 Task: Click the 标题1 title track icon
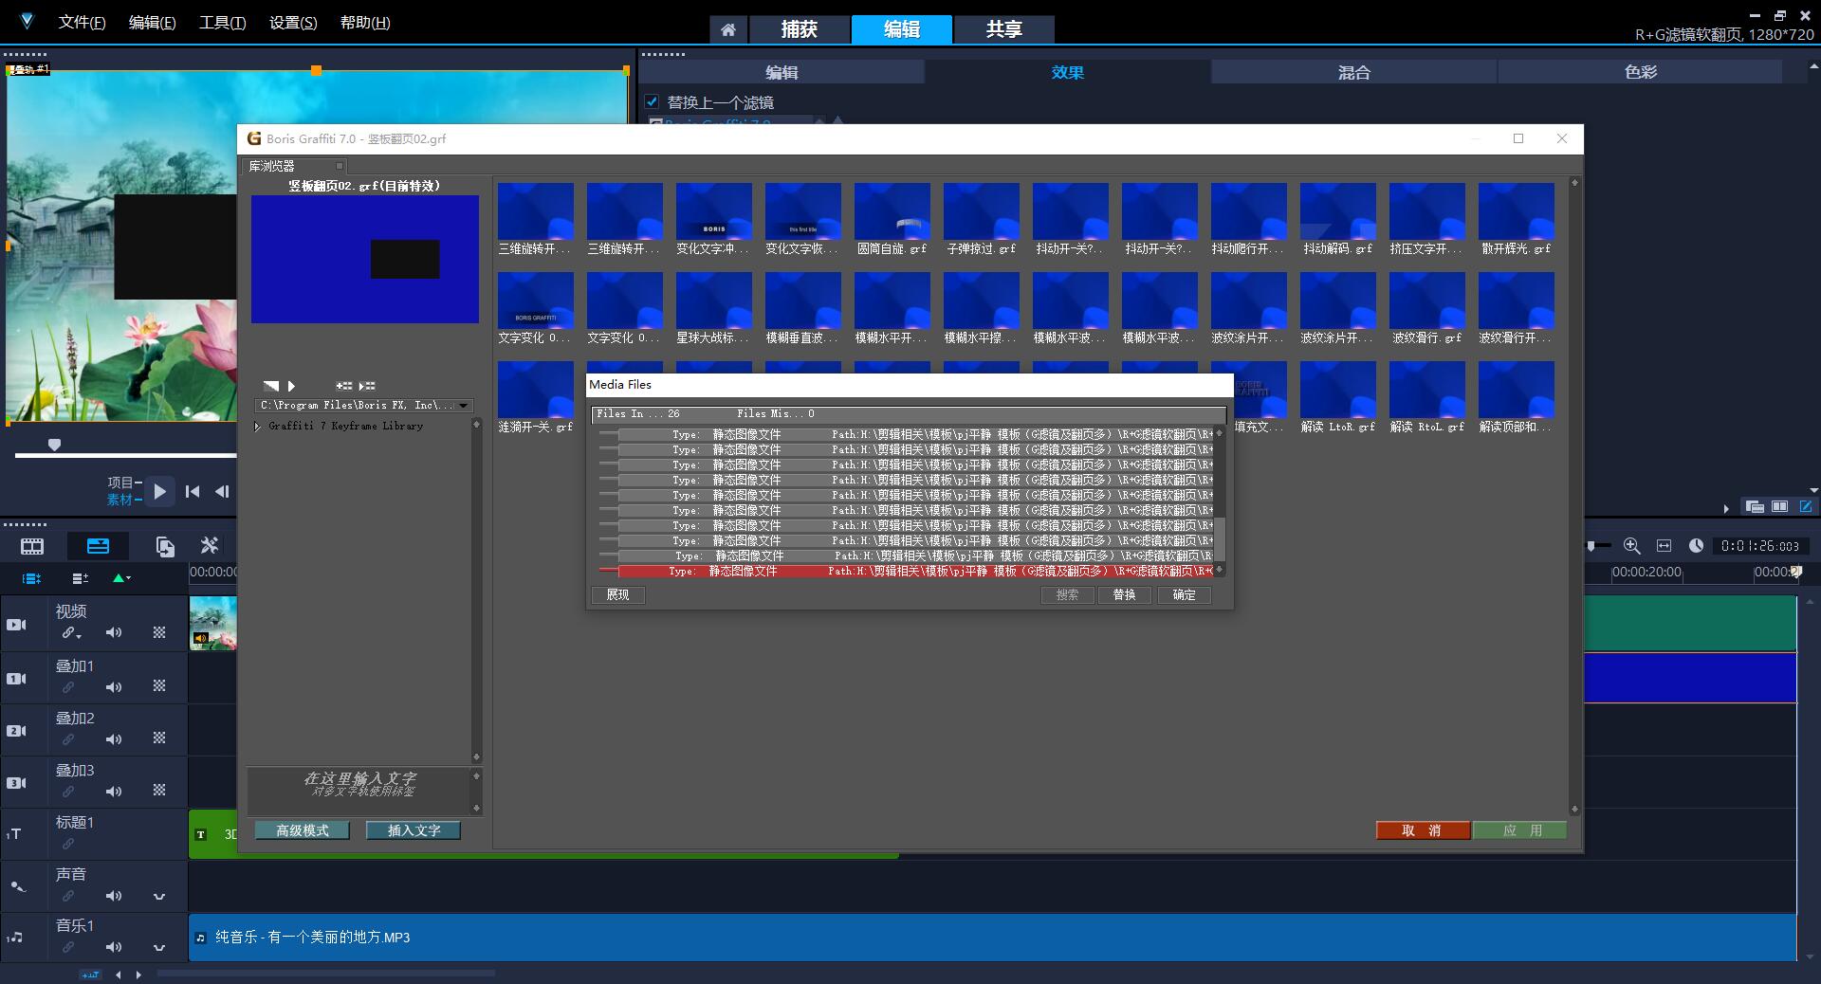15,834
